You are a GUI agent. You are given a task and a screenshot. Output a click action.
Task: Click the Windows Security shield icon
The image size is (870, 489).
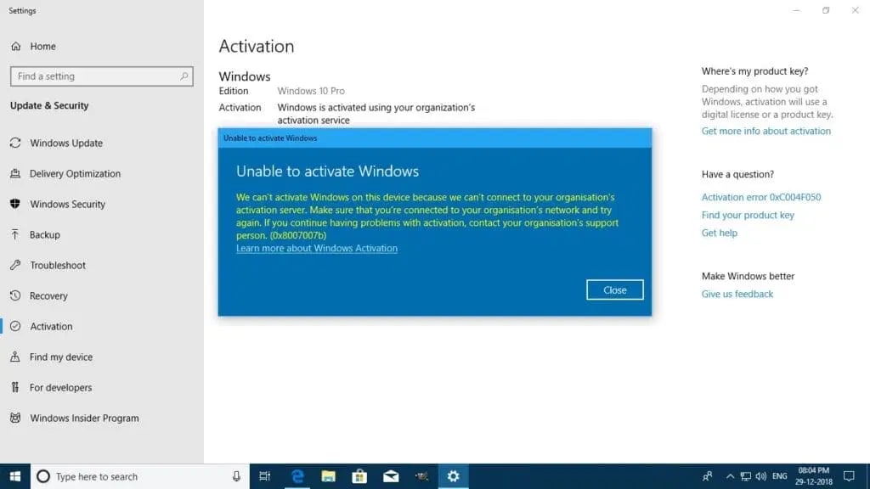pyautogui.click(x=15, y=204)
